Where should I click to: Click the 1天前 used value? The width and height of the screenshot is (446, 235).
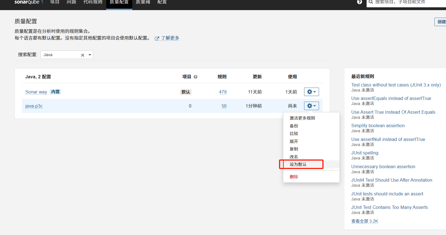coord(291,92)
